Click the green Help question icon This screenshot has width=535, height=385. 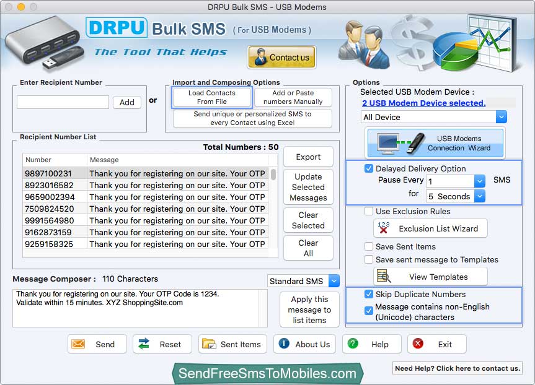tap(353, 344)
